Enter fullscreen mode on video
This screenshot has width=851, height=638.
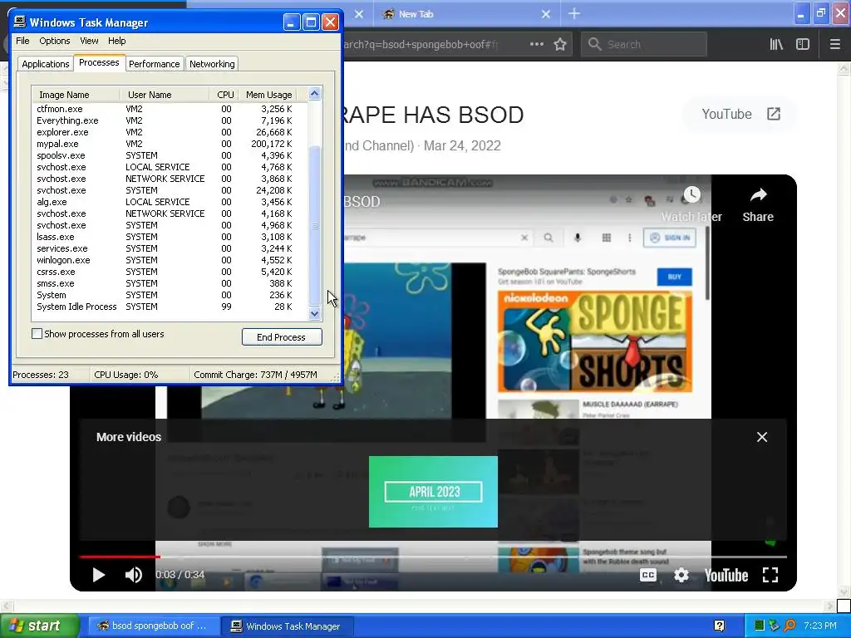click(770, 575)
